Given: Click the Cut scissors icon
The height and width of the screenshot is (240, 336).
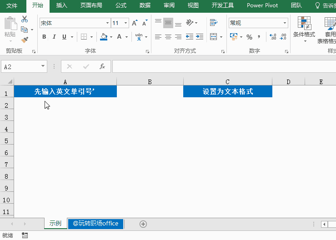Looking at the screenshot, I should tap(25, 19).
